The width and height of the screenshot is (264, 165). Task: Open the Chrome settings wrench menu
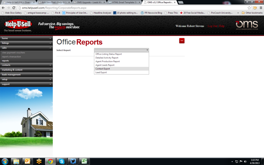tap(261, 8)
